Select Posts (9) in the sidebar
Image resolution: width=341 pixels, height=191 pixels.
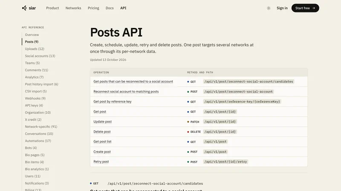click(x=32, y=42)
